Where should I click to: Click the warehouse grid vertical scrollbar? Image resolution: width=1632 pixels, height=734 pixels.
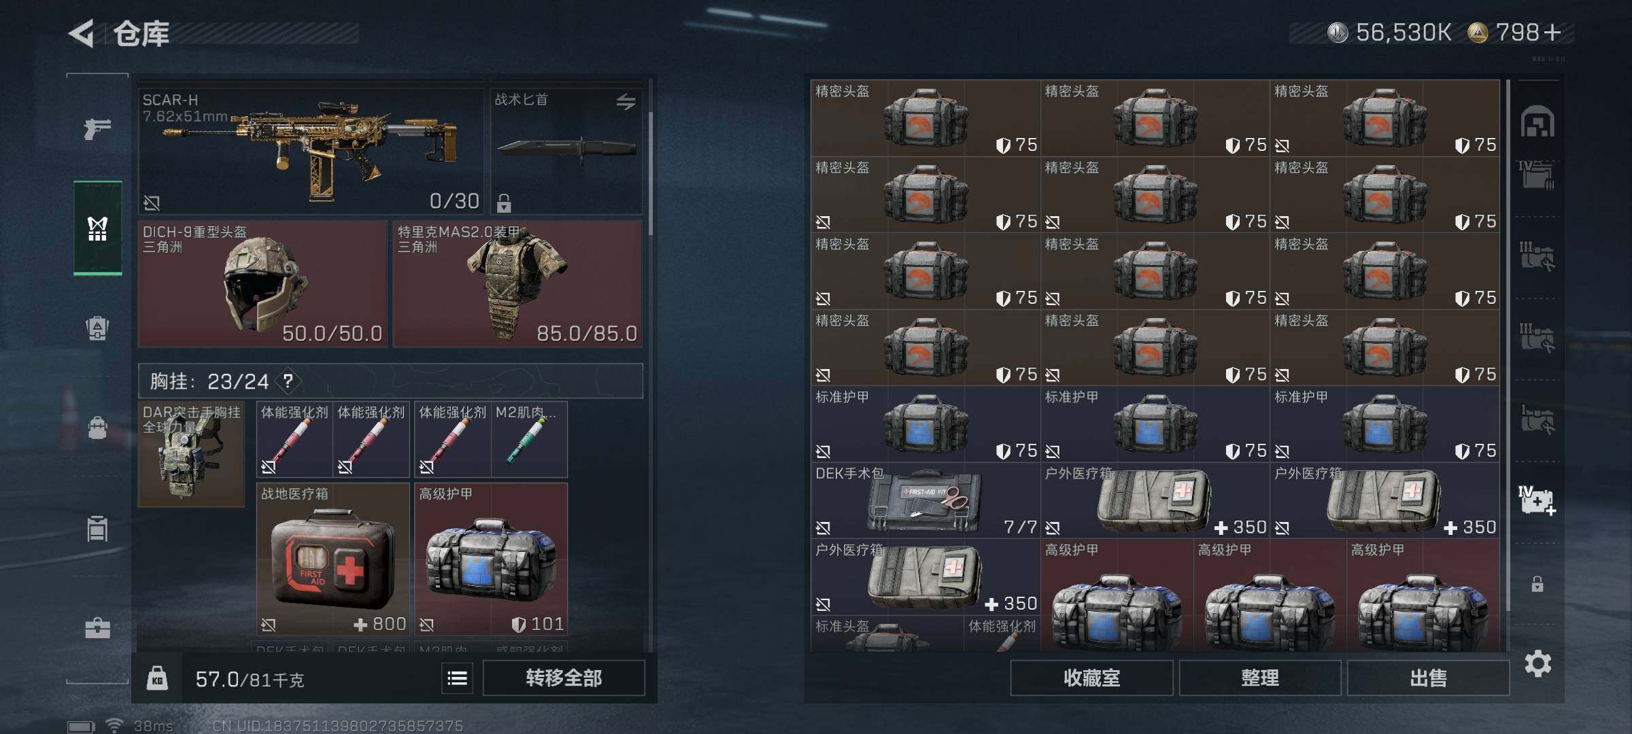click(x=1508, y=345)
